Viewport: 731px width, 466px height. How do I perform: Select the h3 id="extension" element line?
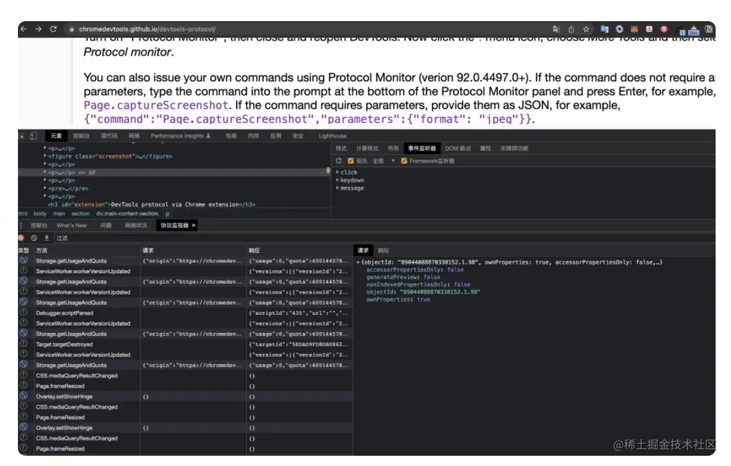pyautogui.click(x=151, y=204)
